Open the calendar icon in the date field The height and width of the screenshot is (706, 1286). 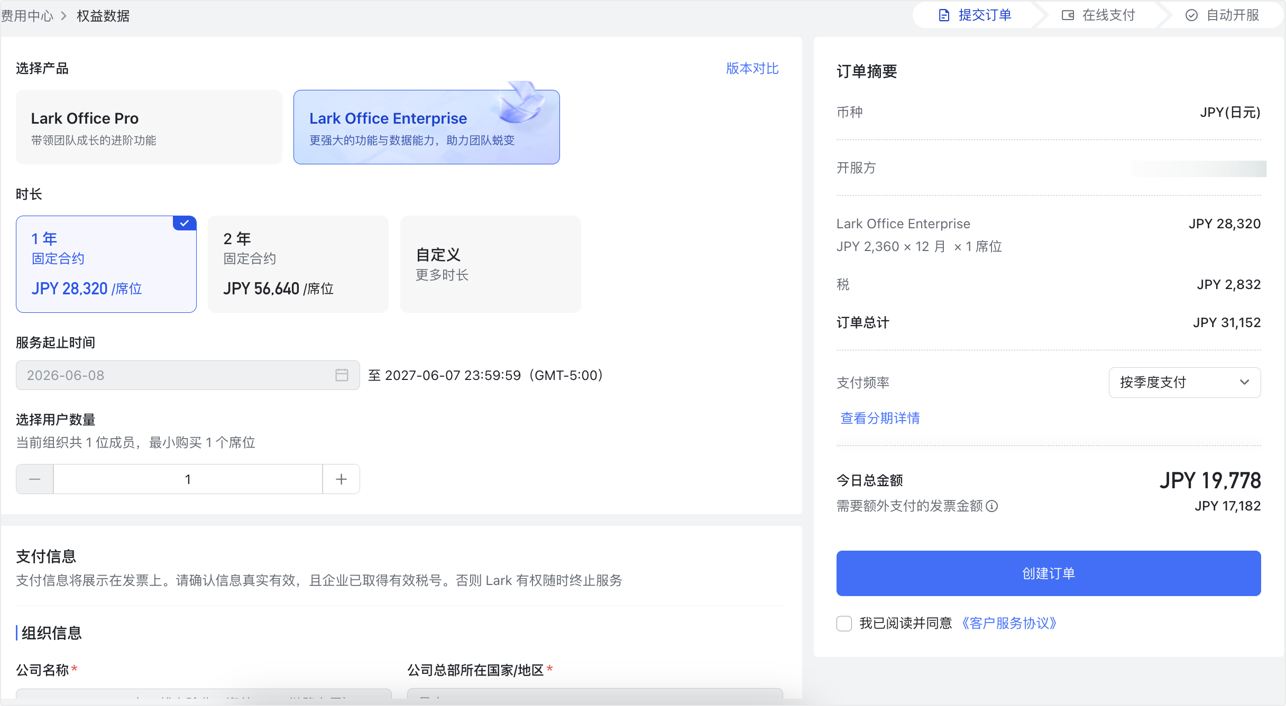coord(342,375)
